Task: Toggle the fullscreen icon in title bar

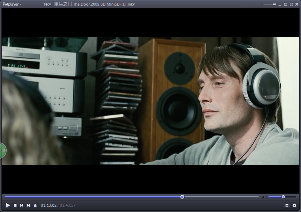Action: (291, 4)
